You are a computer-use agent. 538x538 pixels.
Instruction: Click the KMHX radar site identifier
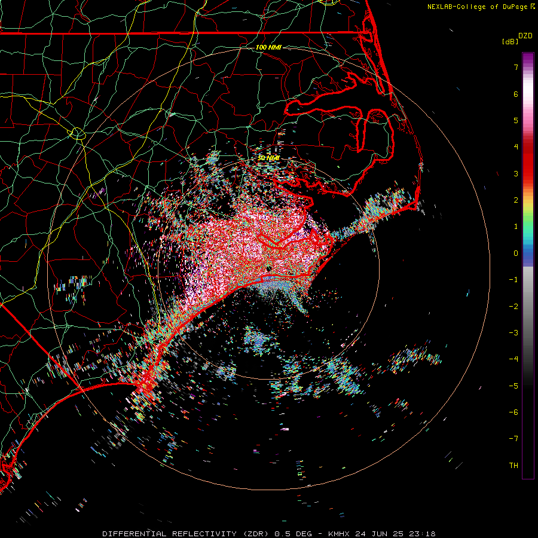point(339,534)
